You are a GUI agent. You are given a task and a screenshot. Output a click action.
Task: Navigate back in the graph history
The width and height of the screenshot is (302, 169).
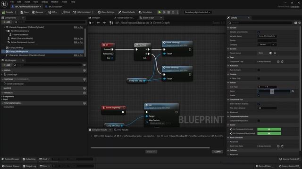coord(98,23)
